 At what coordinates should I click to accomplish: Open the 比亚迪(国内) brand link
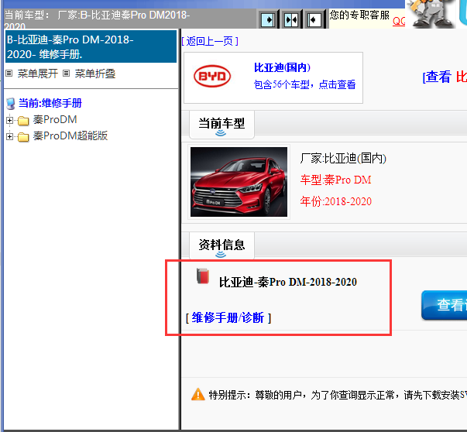tap(282, 67)
